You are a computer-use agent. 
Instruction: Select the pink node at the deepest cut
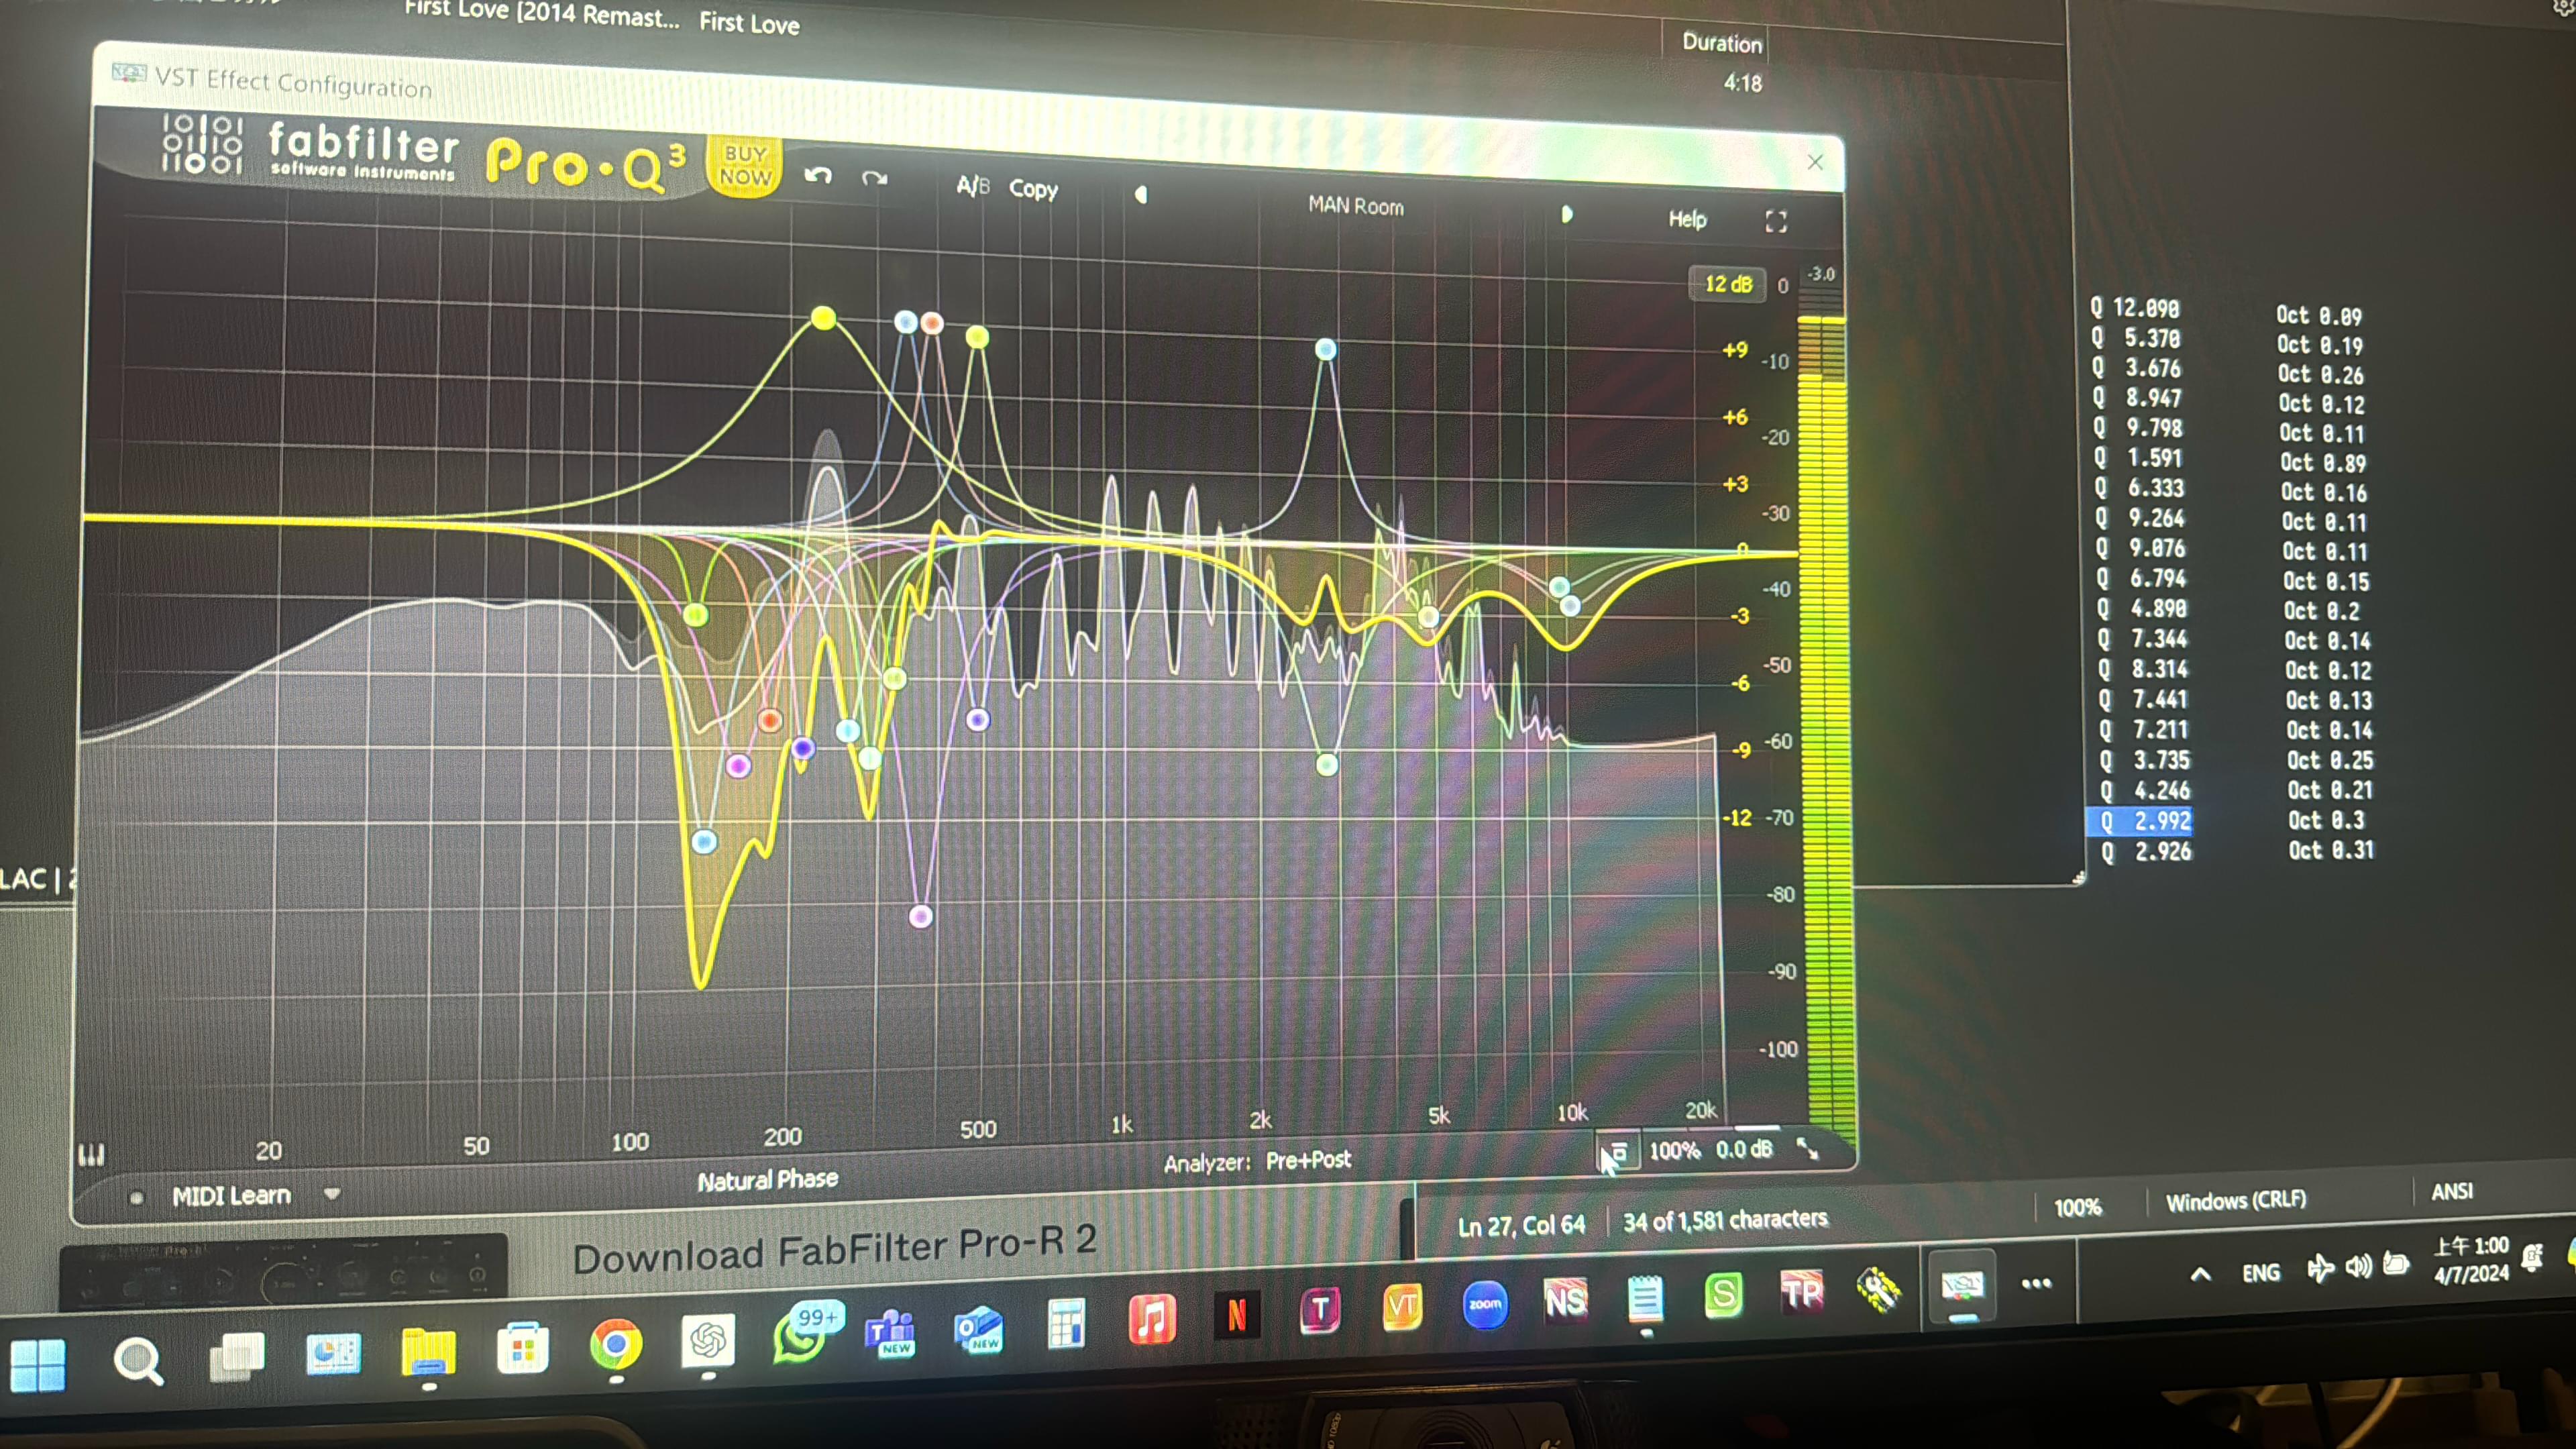(x=920, y=916)
